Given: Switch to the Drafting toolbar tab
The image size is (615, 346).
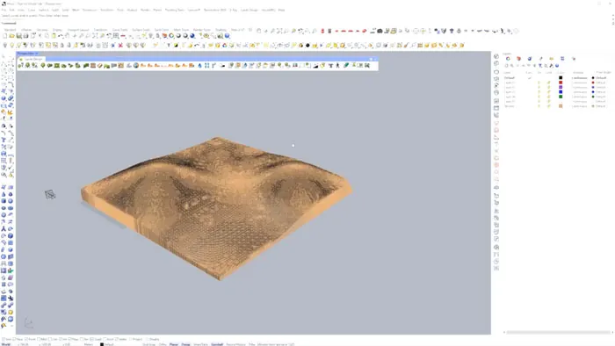Looking at the screenshot, I should 221,30.
